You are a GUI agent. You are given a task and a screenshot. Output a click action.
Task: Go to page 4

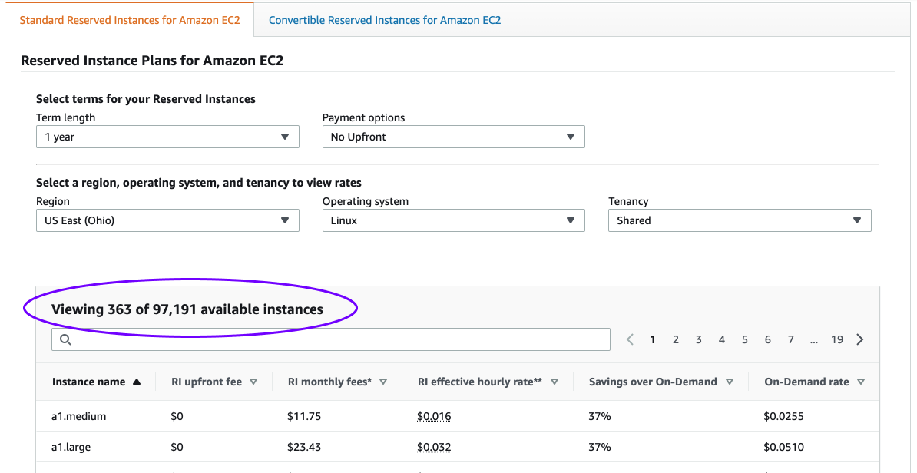tap(722, 339)
